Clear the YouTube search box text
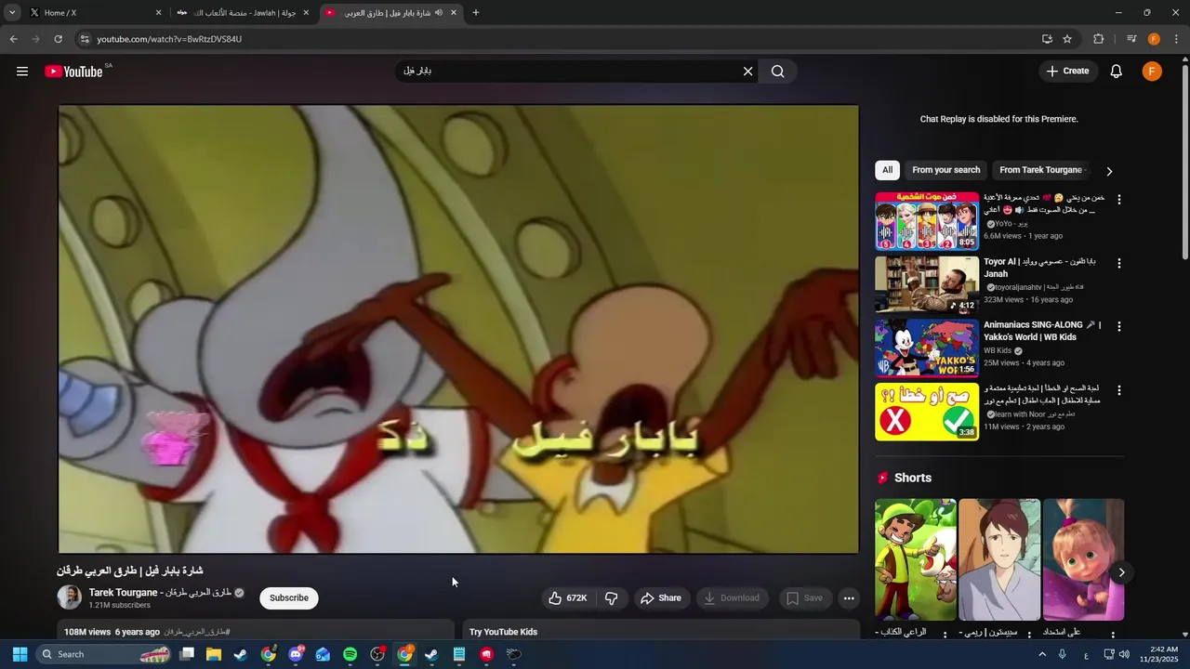1190x669 pixels. pos(747,72)
